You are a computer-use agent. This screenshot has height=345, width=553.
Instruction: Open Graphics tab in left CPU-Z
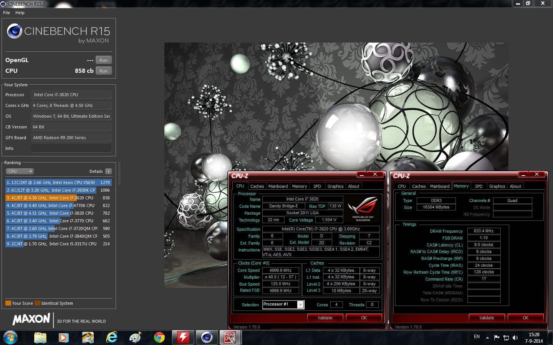(336, 186)
